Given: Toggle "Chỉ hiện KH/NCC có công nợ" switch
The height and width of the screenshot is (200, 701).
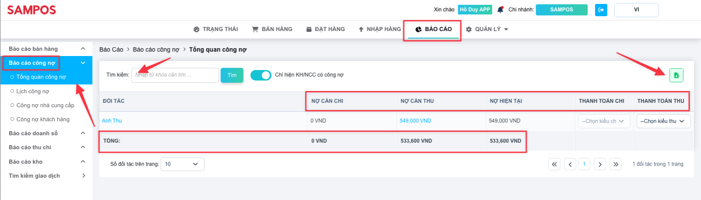Looking at the screenshot, I should pyautogui.click(x=261, y=75).
